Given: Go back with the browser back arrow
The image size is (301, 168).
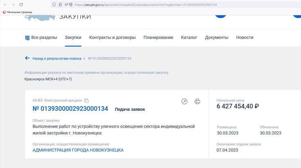Looking at the screenshot, I should [x=5, y=5].
